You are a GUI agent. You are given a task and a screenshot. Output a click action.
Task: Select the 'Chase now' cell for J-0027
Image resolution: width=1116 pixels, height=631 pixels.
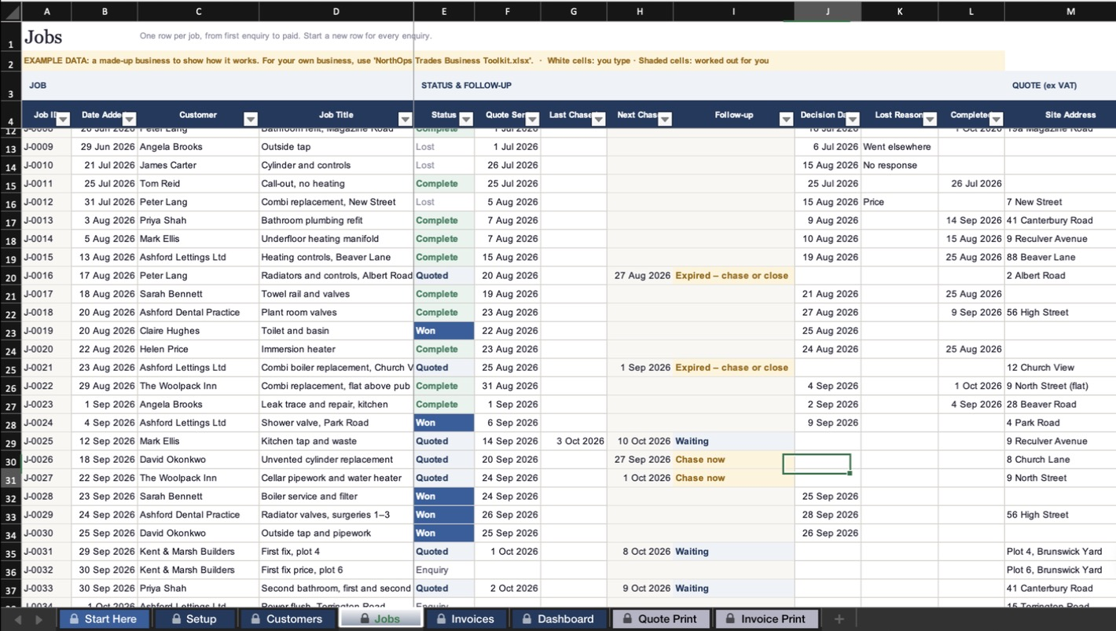point(734,478)
